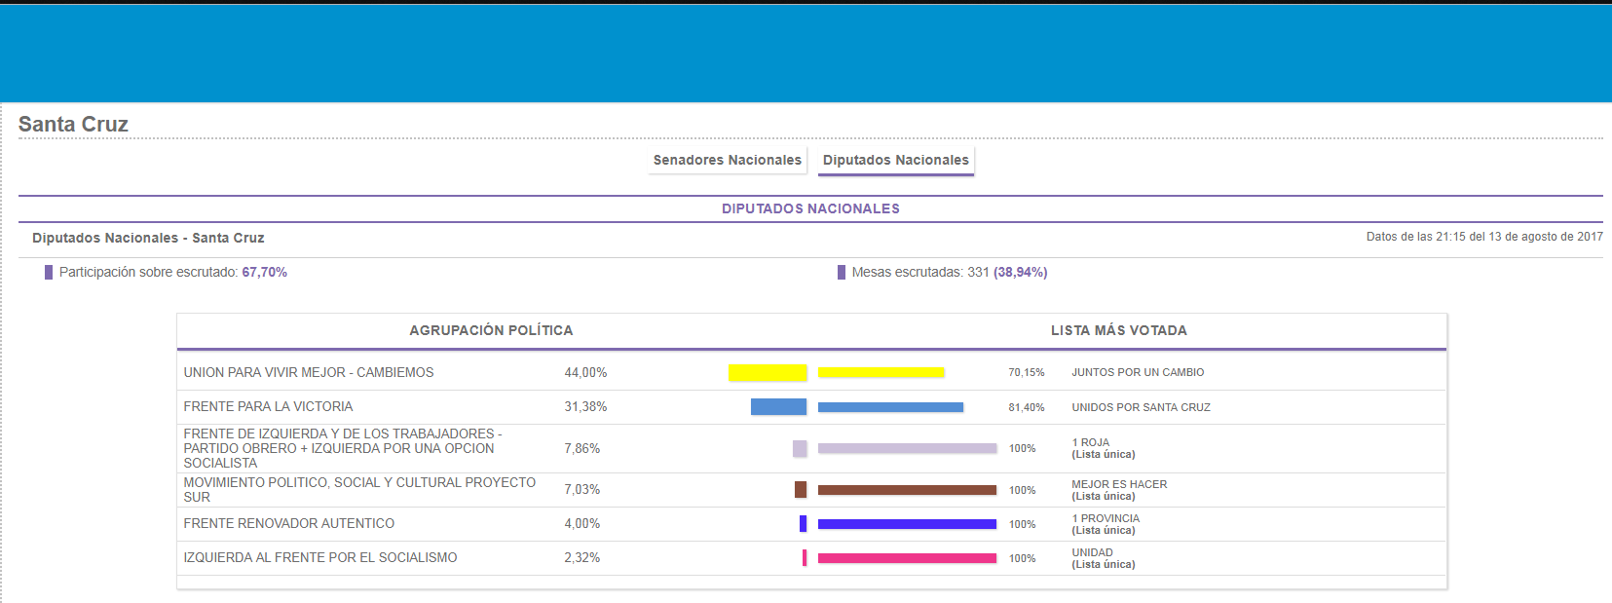Click UNIDAD (Lista única) label
Screen dimensions: 1612x603
pos(1104,558)
